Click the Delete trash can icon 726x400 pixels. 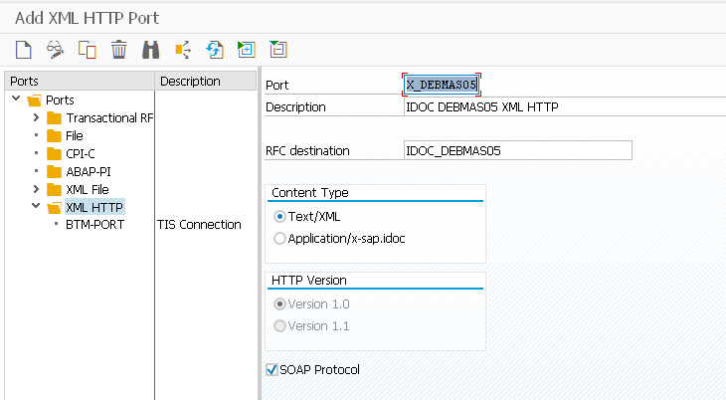[x=119, y=50]
